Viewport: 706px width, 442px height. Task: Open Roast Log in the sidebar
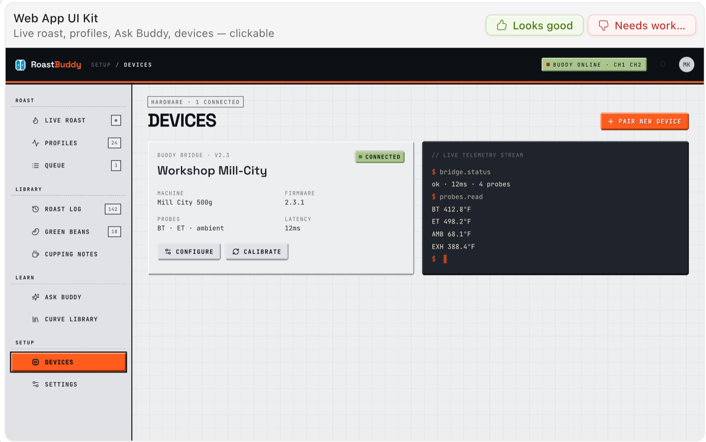coord(68,209)
